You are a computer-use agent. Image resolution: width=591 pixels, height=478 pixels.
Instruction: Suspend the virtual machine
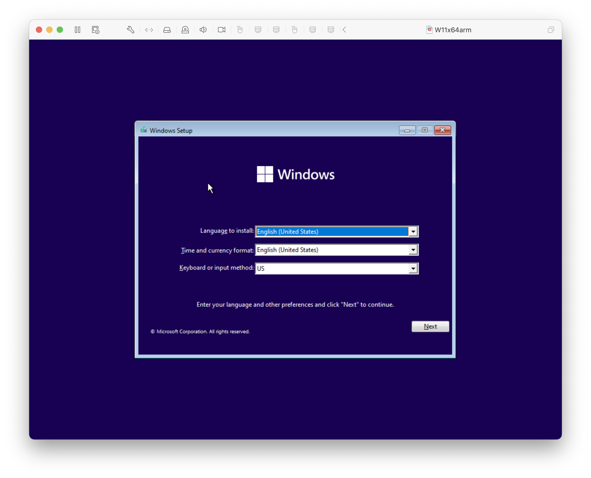tap(77, 30)
